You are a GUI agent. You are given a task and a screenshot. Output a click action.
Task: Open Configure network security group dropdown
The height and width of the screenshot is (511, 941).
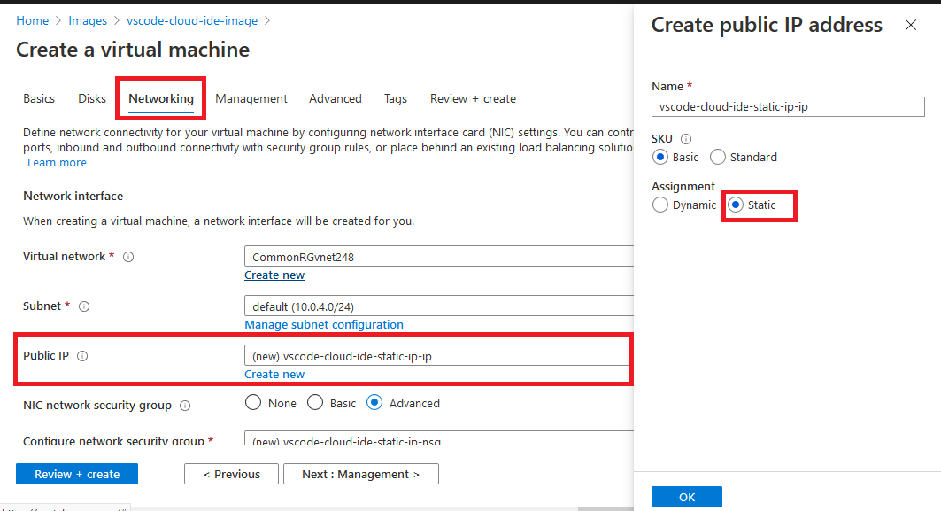point(439,438)
